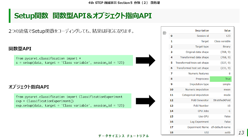Select the 'Numeric features' row label
This screenshot has height=139, width=248.
[x=198, y=73]
